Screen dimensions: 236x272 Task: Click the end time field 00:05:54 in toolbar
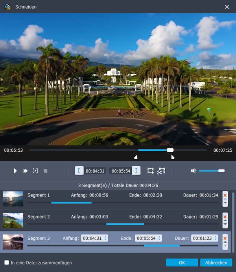click(x=121, y=171)
